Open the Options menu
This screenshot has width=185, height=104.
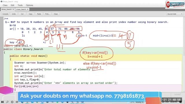pyautogui.click(x=29, y=5)
